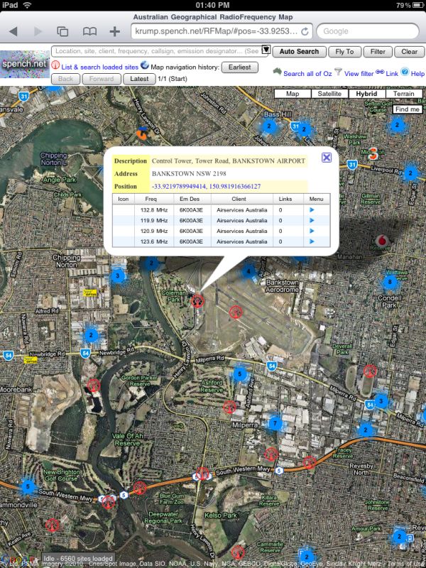Click the globe map navigation history icon

click(145, 65)
